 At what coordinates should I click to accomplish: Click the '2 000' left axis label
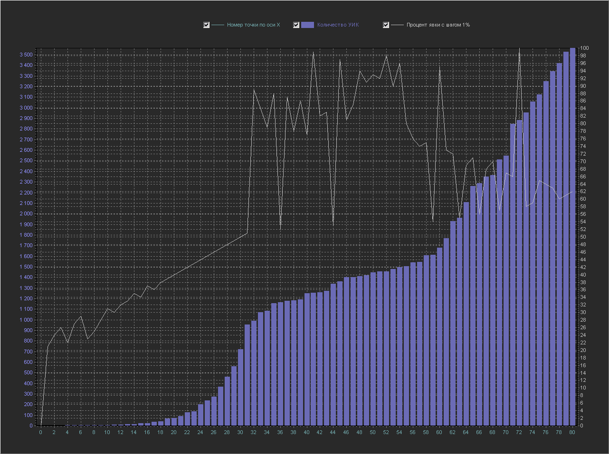pyautogui.click(x=26, y=214)
